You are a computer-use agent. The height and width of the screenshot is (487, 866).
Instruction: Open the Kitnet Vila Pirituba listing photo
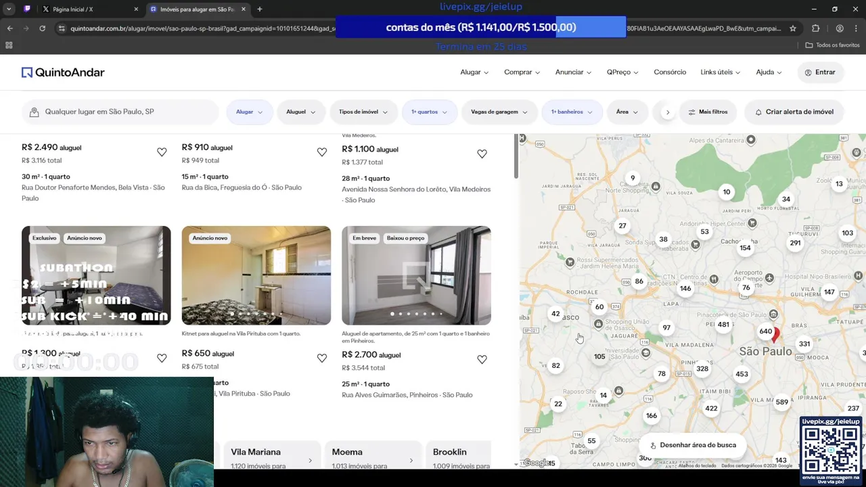[256, 275]
